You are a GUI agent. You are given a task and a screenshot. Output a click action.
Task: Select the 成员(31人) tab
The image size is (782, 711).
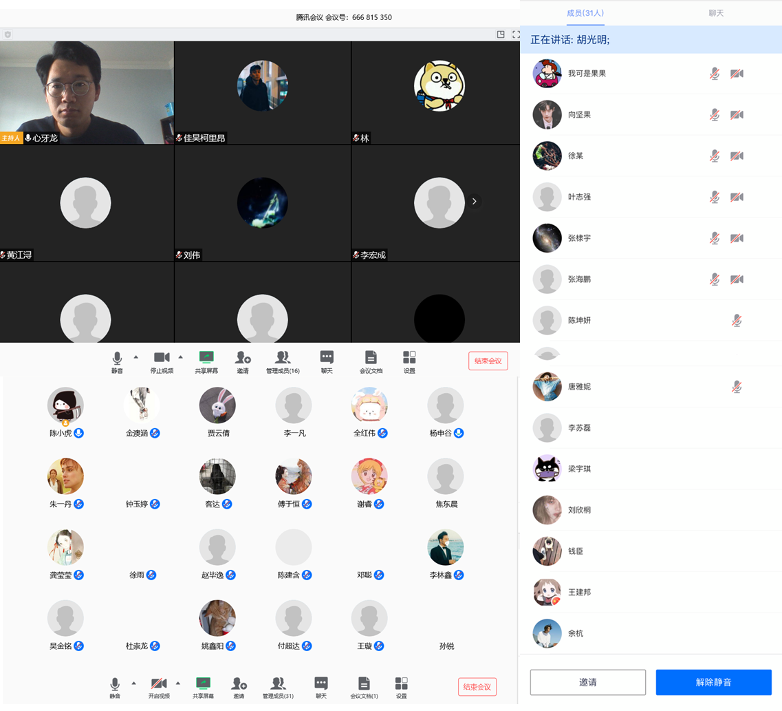click(x=585, y=13)
